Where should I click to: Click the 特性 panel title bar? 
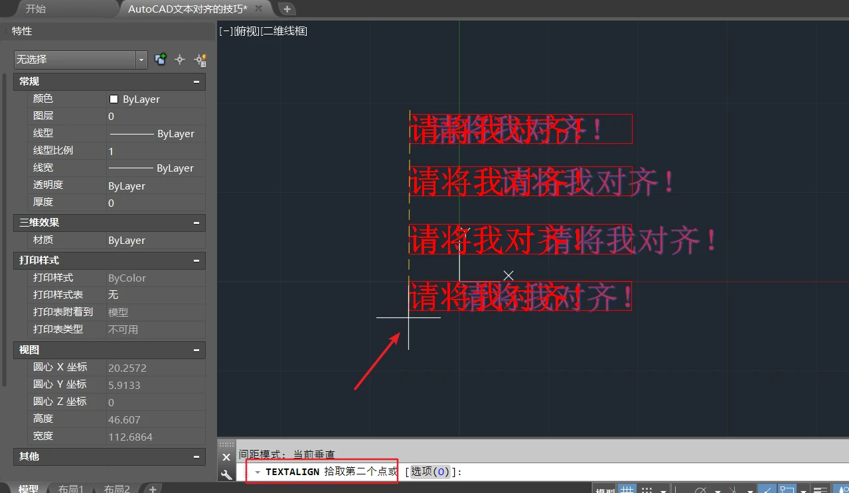110,31
